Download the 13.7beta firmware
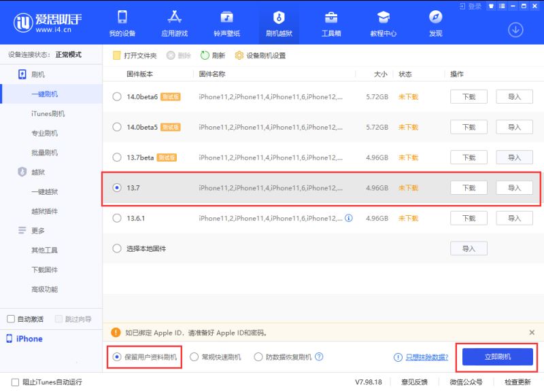This screenshot has width=544, height=391. pos(469,157)
